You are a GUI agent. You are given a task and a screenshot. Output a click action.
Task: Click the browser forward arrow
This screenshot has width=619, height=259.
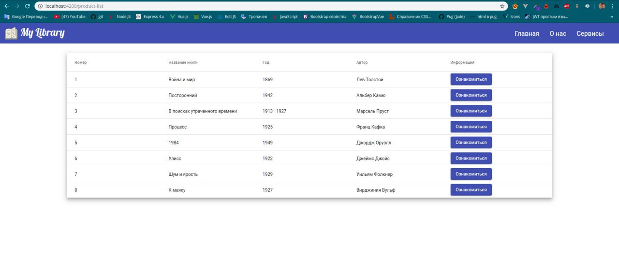17,6
